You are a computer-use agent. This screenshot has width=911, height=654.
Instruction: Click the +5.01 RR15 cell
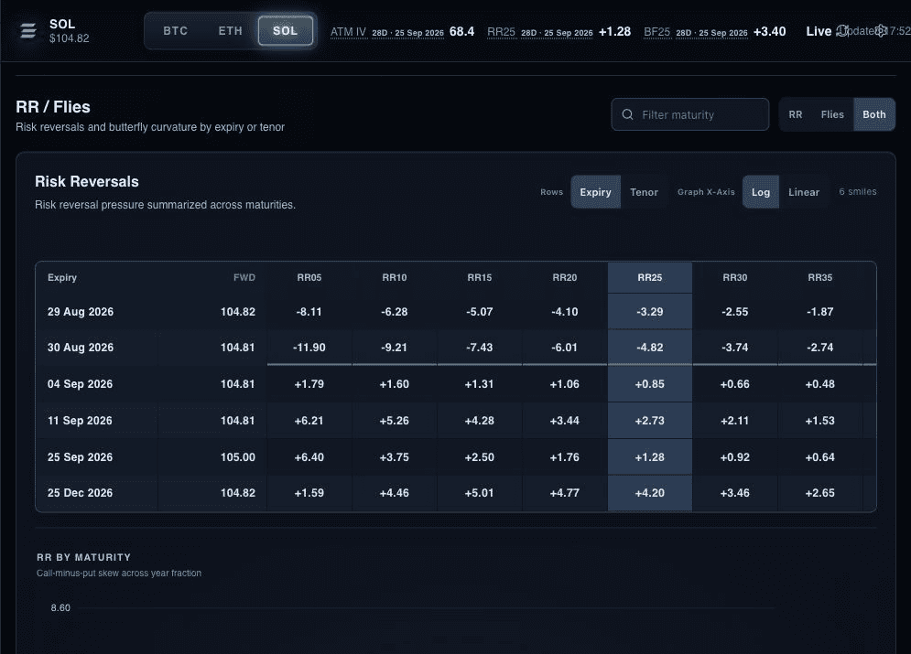coord(480,493)
